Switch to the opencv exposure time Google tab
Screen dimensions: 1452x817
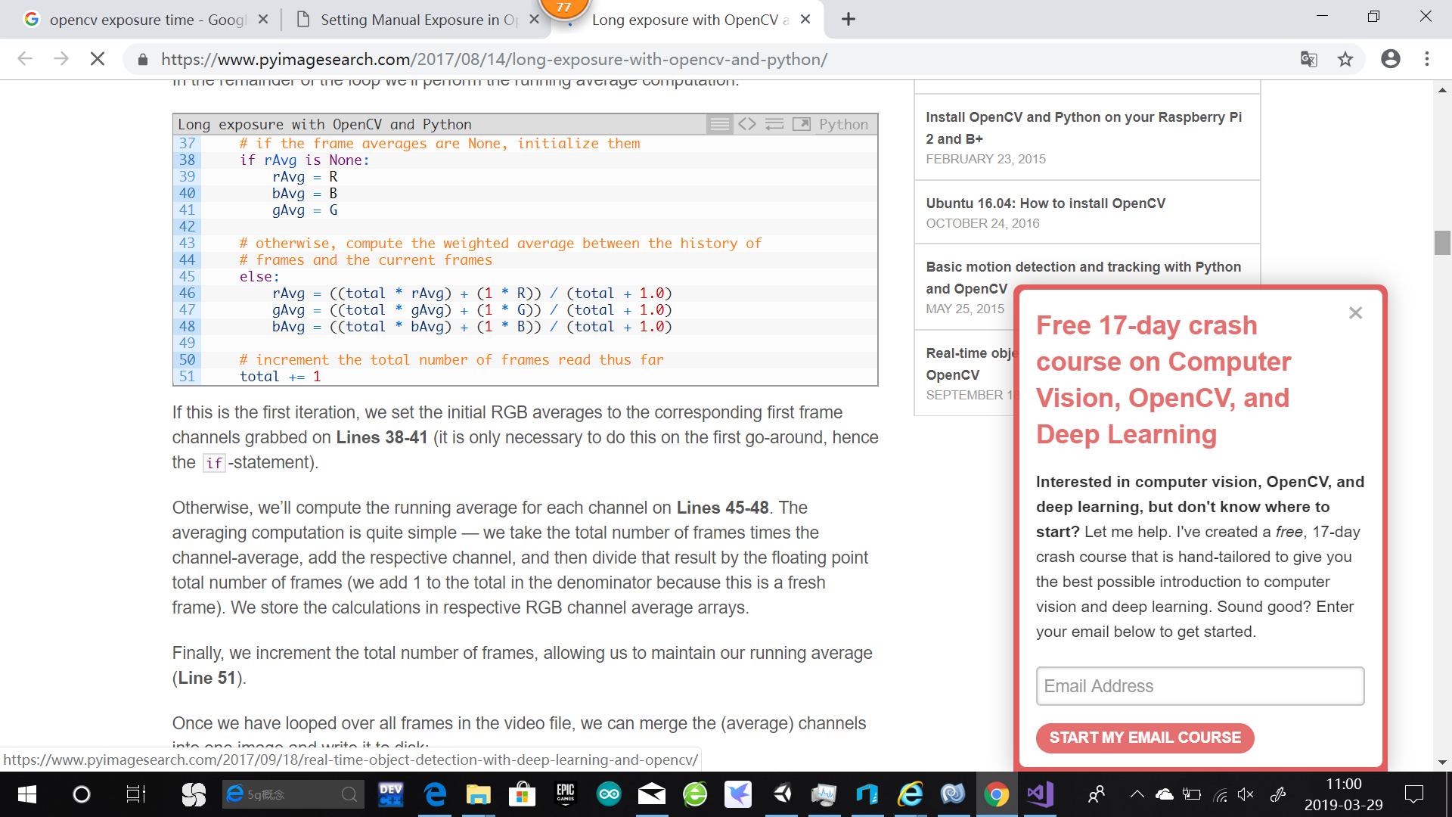(144, 20)
